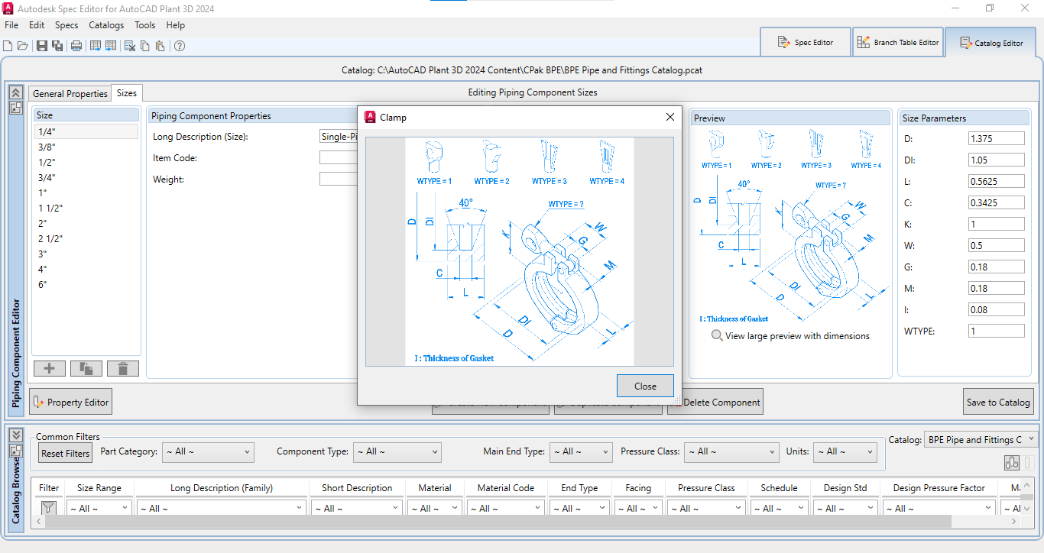Click the Schedule column header
Image resolution: width=1044 pixels, height=553 pixels.
tap(779, 488)
